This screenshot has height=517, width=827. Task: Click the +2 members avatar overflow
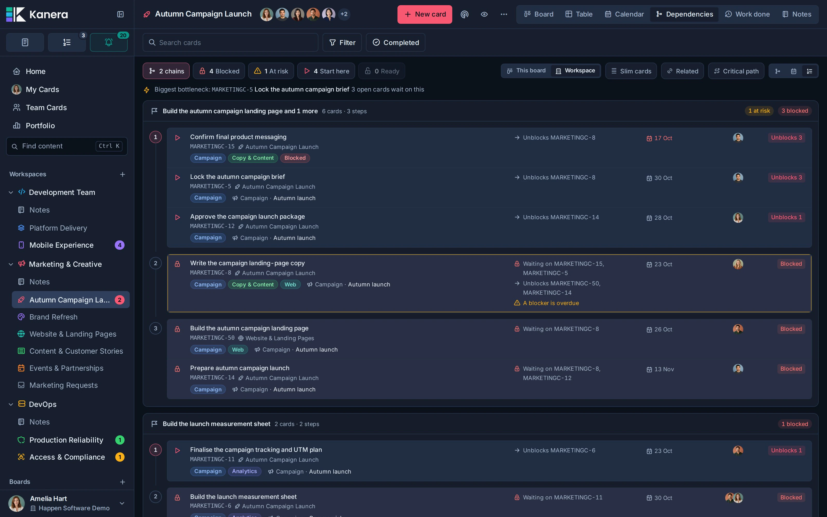point(344,14)
